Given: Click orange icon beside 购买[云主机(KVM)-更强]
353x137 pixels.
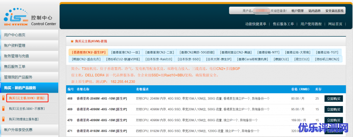Looking at the screenshot, I should coord(3,98).
